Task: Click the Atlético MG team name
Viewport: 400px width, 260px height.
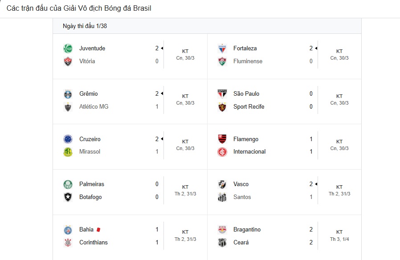Action: 94,106
